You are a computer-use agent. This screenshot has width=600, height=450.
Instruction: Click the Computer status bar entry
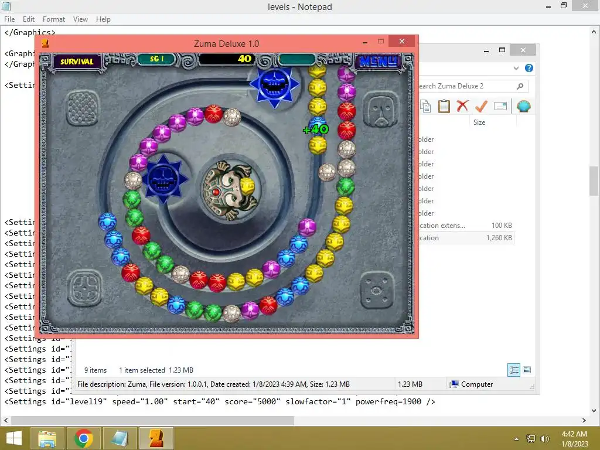(472, 384)
